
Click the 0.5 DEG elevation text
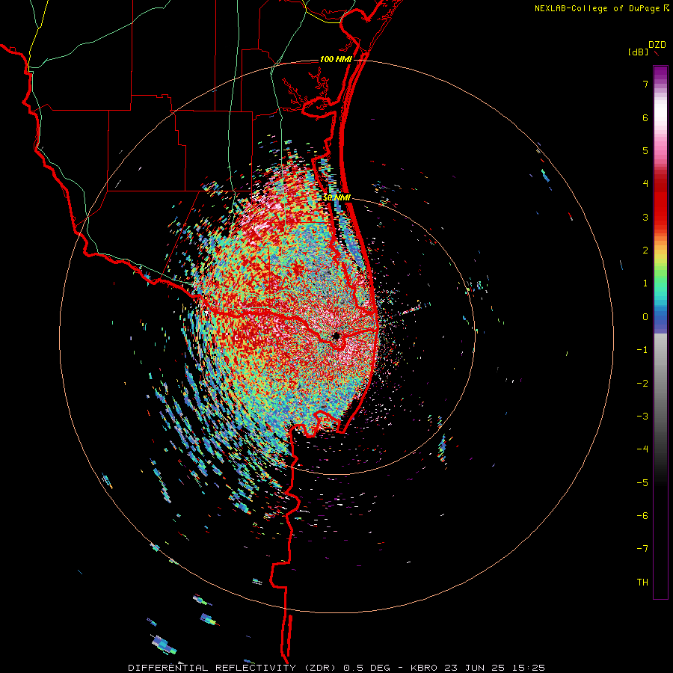[x=366, y=668]
